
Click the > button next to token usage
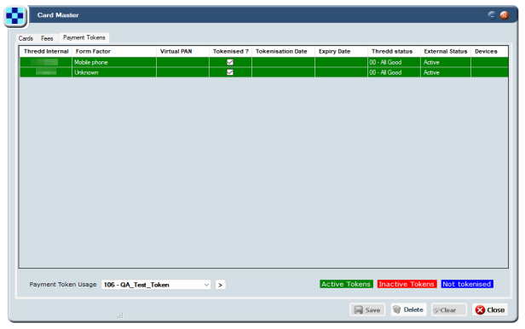tap(220, 285)
